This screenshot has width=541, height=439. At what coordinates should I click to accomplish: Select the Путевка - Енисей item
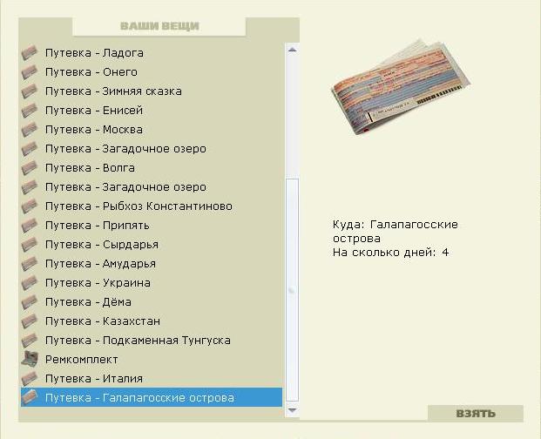coord(152,111)
